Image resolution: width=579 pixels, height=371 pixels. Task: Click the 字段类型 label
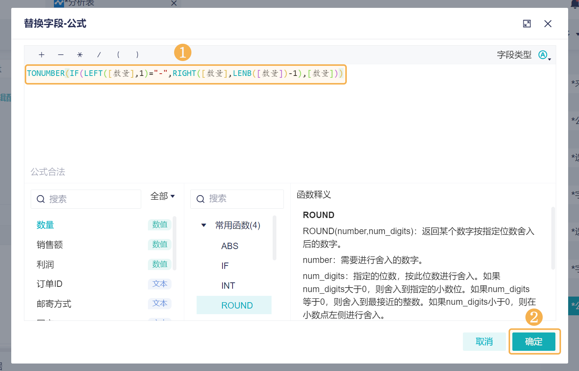(x=514, y=55)
